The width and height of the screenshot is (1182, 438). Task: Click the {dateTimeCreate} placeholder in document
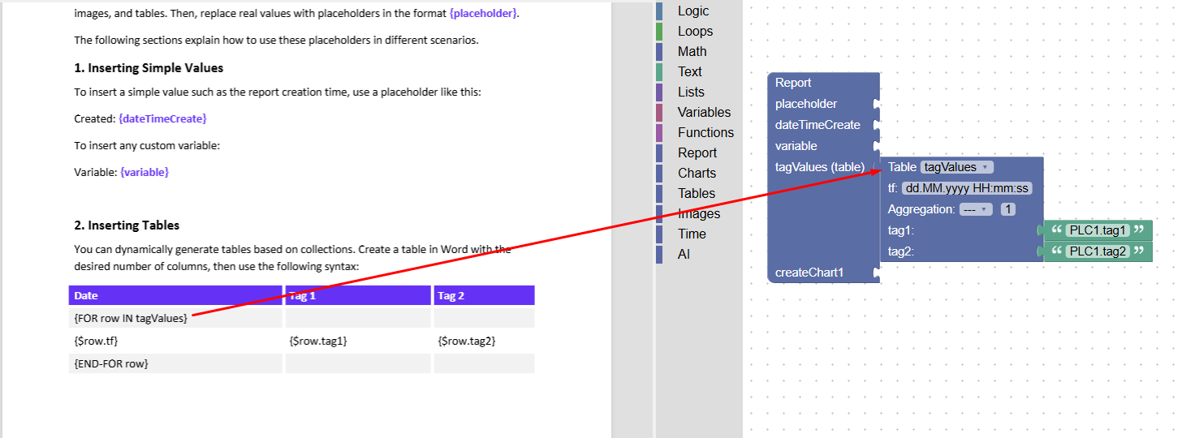162,118
